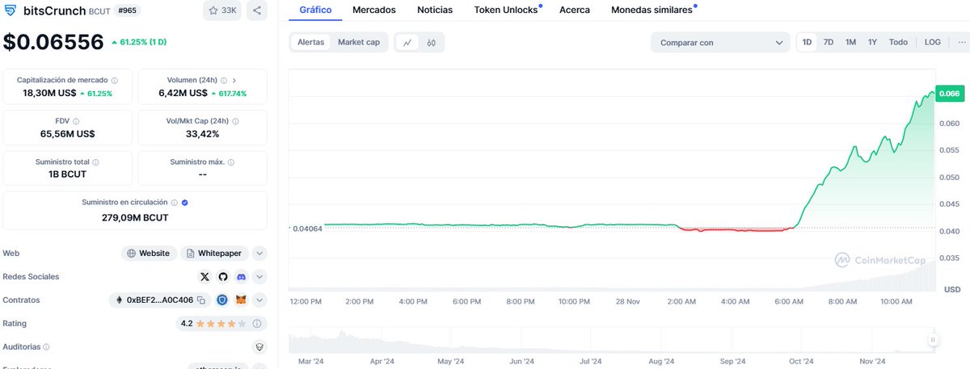Select the 7D time range
Screen dimensions: 970x369
point(829,42)
